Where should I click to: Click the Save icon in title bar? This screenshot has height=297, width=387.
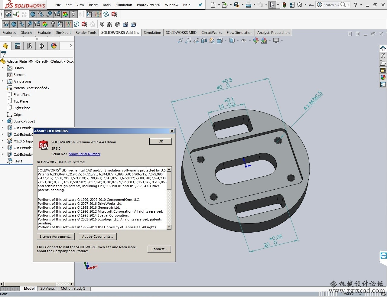[x=236, y=5]
